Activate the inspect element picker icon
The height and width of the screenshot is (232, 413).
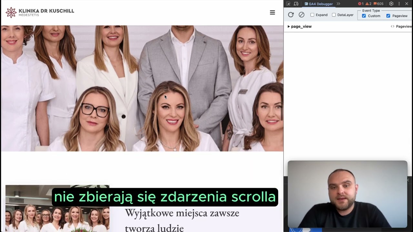coord(288,4)
